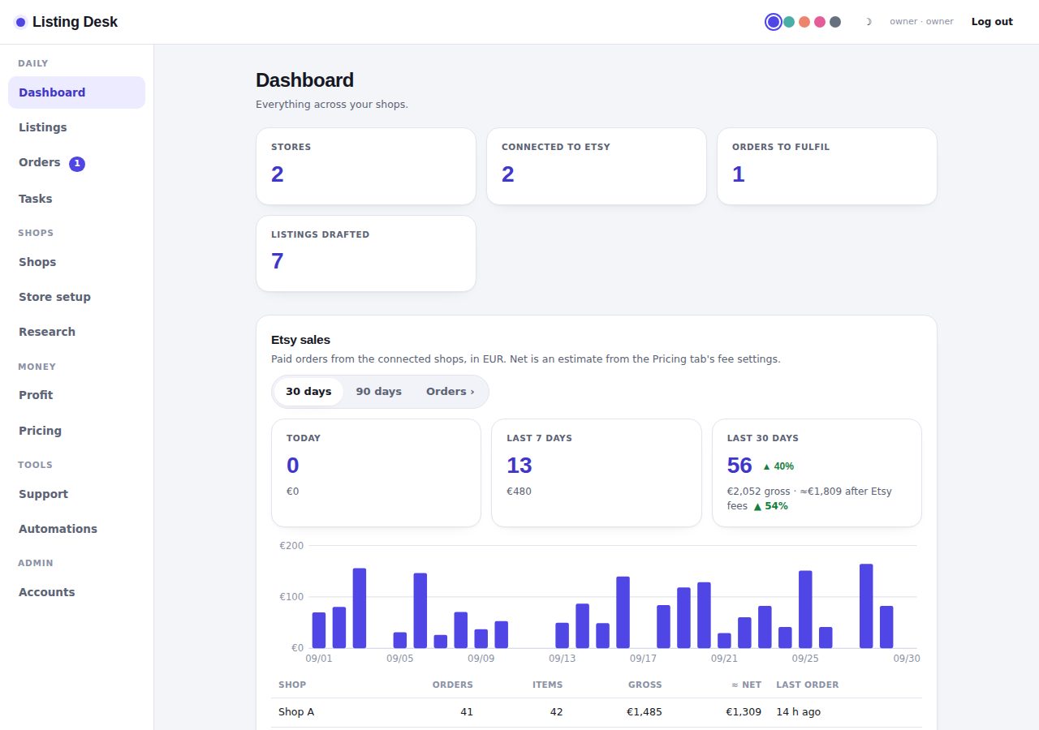Open Shops in the sidebar
The width and height of the screenshot is (1039, 730).
pos(76,262)
